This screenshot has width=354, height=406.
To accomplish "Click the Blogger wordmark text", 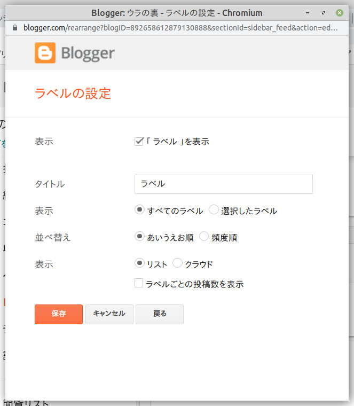I will (88, 53).
